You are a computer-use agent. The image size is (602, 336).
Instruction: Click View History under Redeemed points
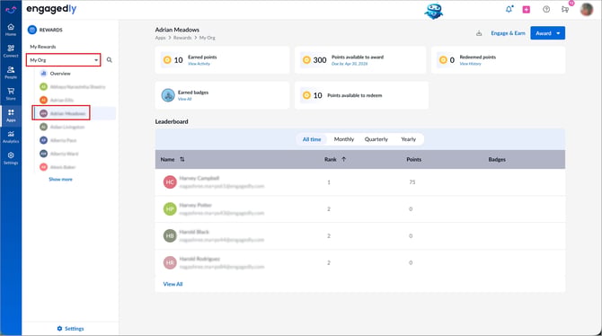[x=470, y=64]
